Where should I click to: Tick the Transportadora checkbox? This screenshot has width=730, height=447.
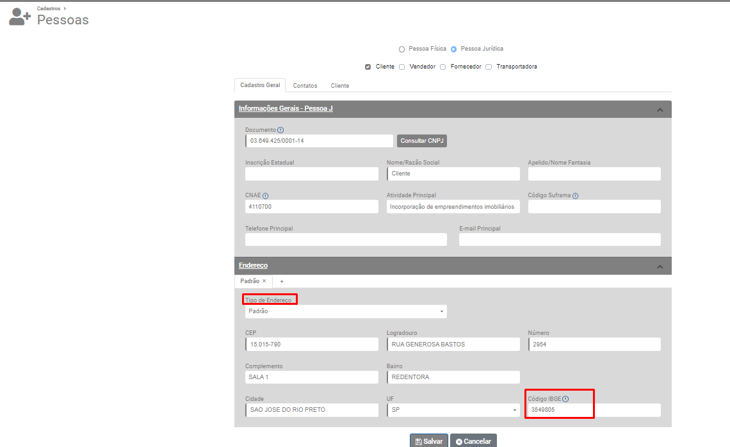pyautogui.click(x=489, y=67)
